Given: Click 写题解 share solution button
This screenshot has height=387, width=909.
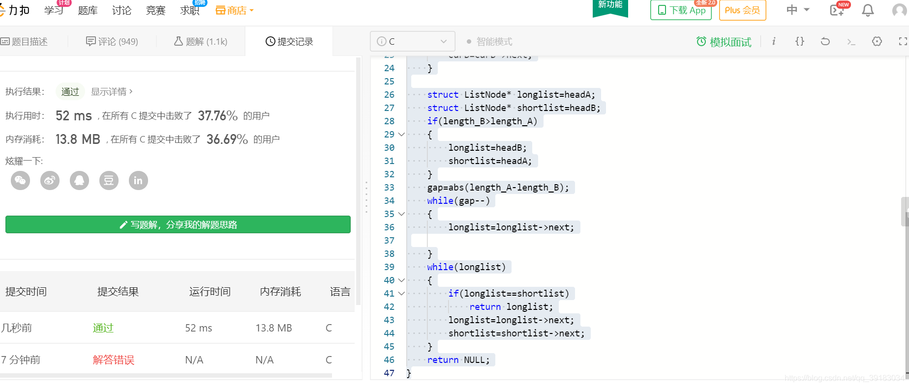Looking at the screenshot, I should pyautogui.click(x=178, y=224).
